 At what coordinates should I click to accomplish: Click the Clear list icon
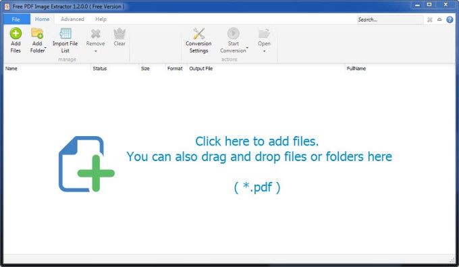coord(119,34)
